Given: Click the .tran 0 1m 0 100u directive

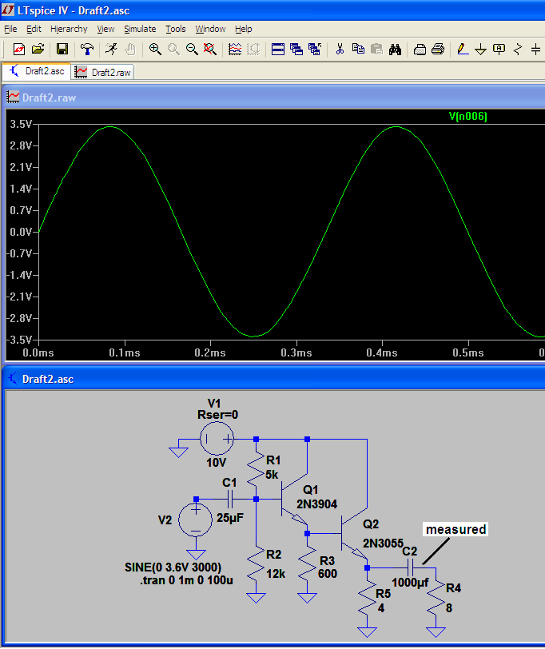Looking at the screenshot, I should click(x=186, y=580).
